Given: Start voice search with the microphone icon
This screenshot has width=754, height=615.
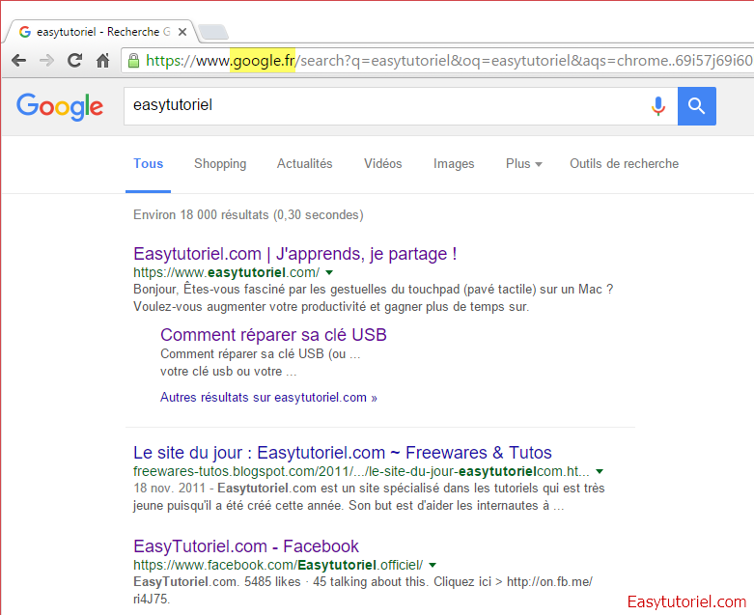Looking at the screenshot, I should 657,106.
